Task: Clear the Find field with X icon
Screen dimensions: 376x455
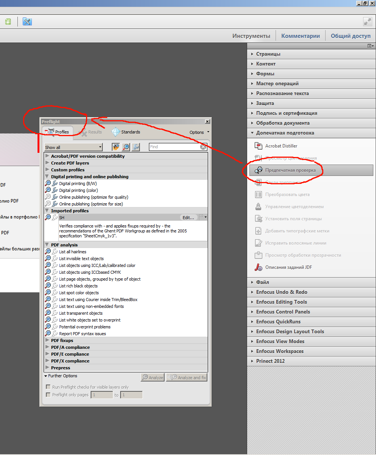Action: click(204, 147)
